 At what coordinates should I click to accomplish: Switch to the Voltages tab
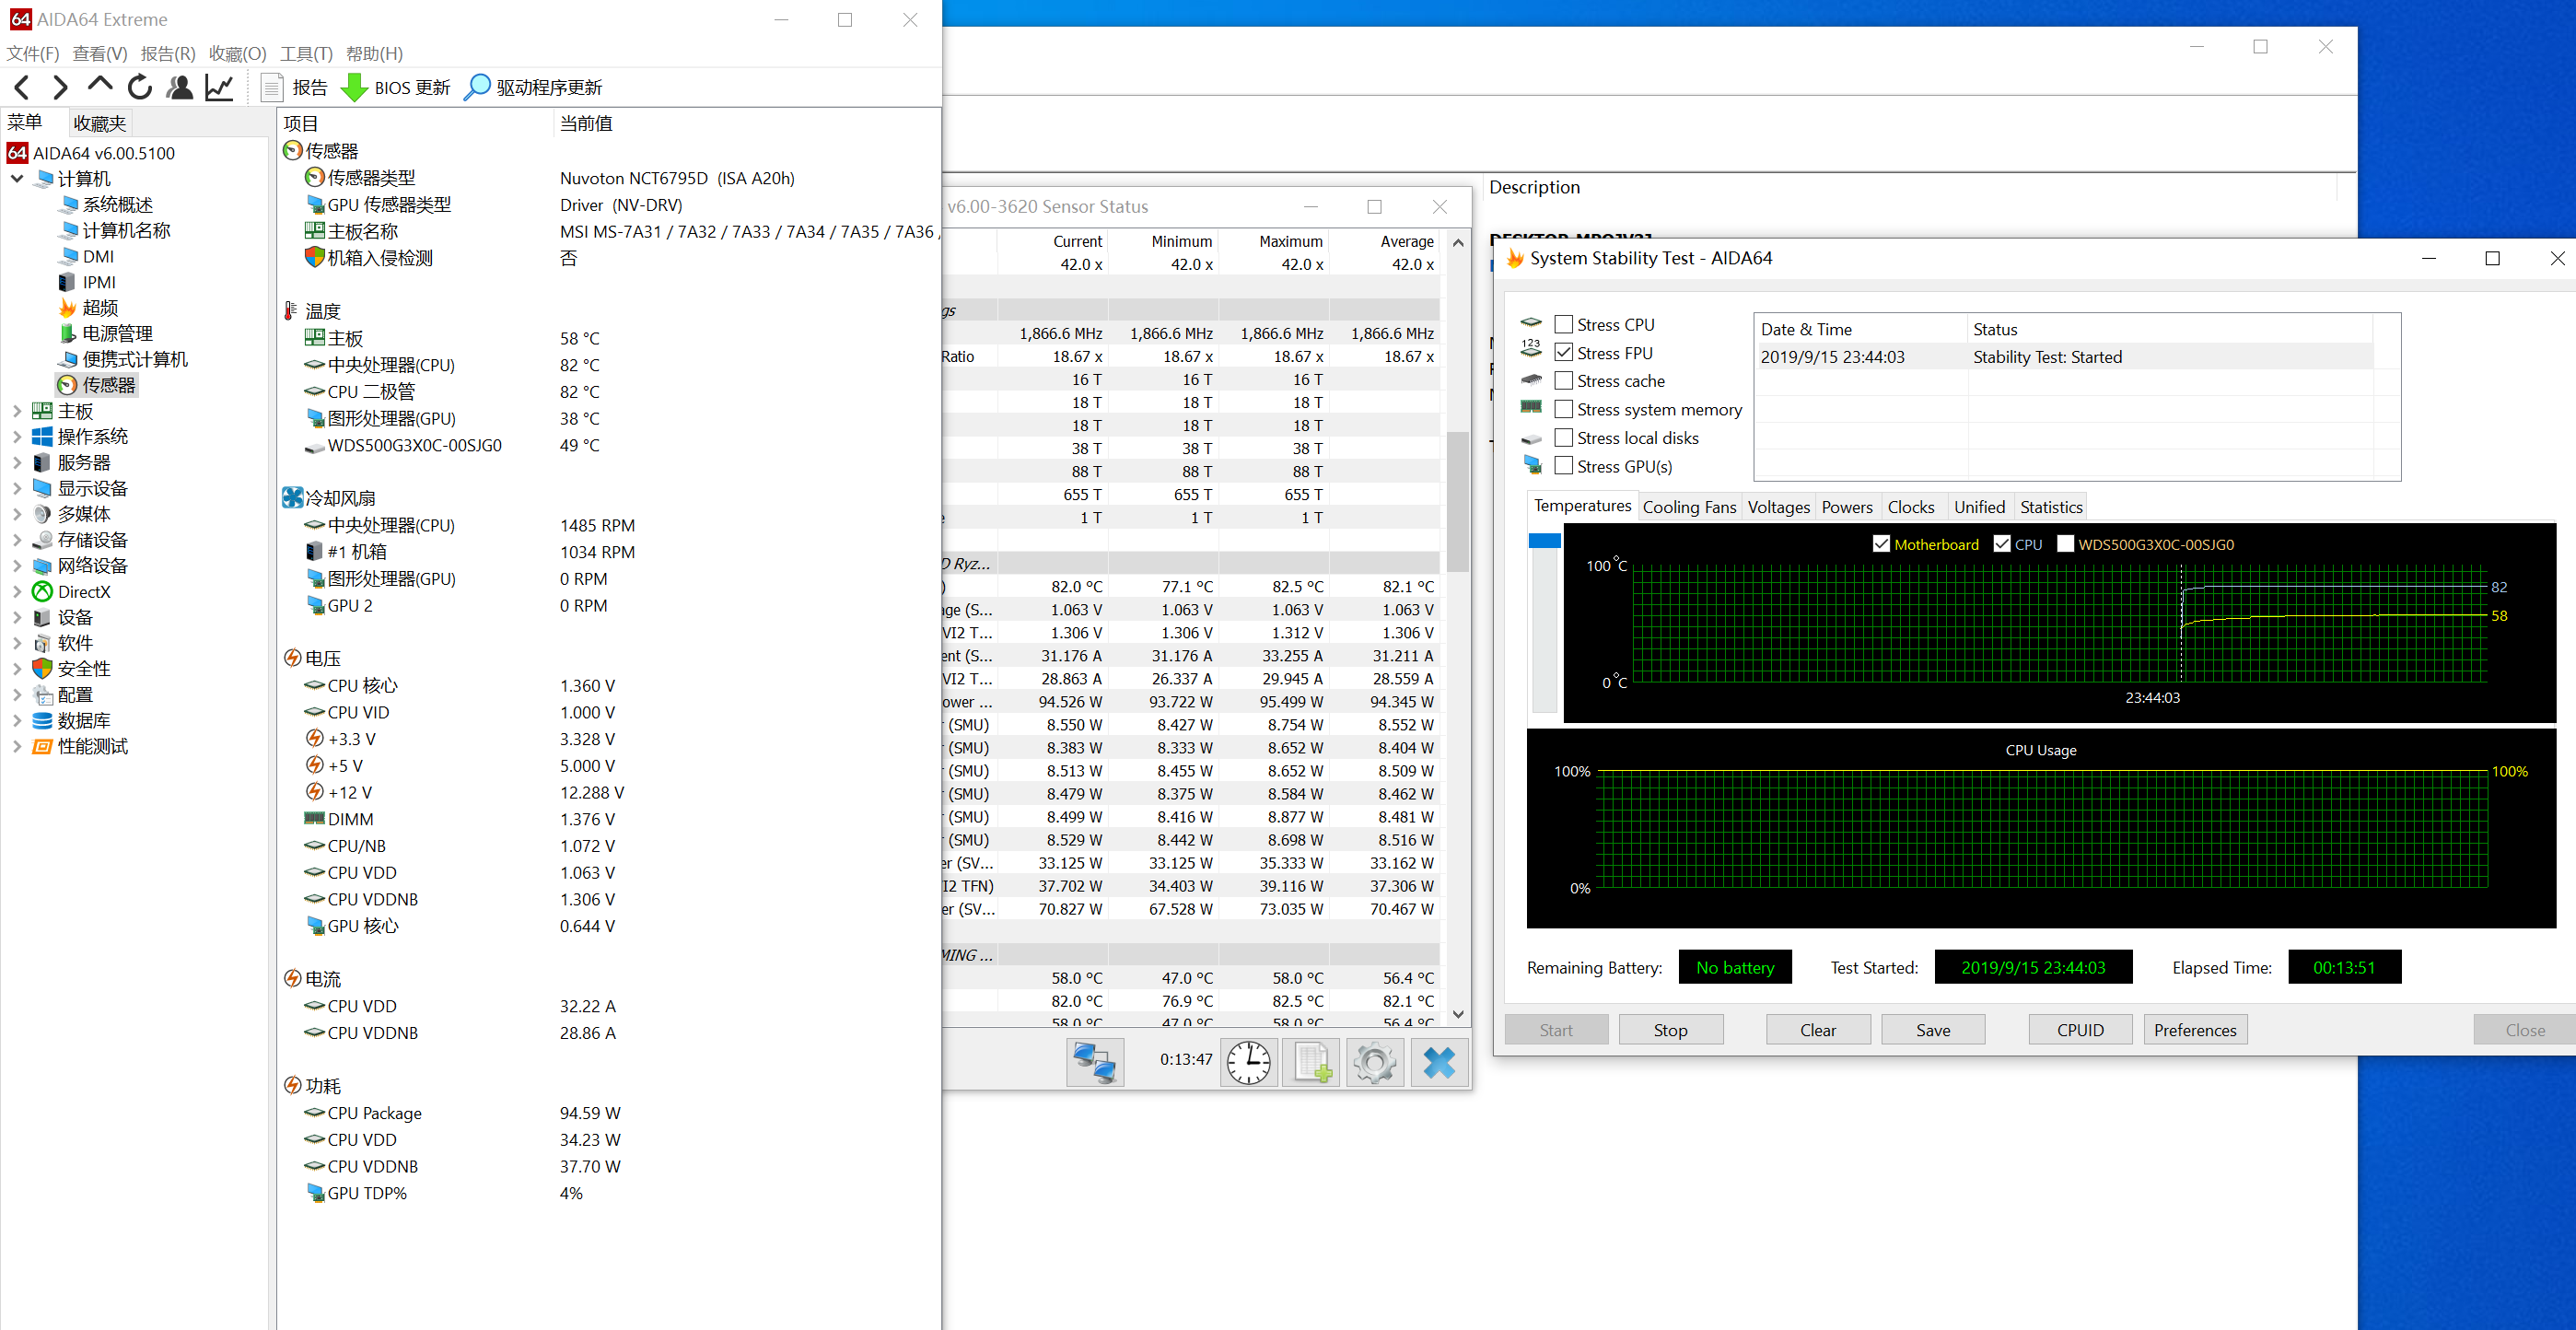(x=1778, y=507)
